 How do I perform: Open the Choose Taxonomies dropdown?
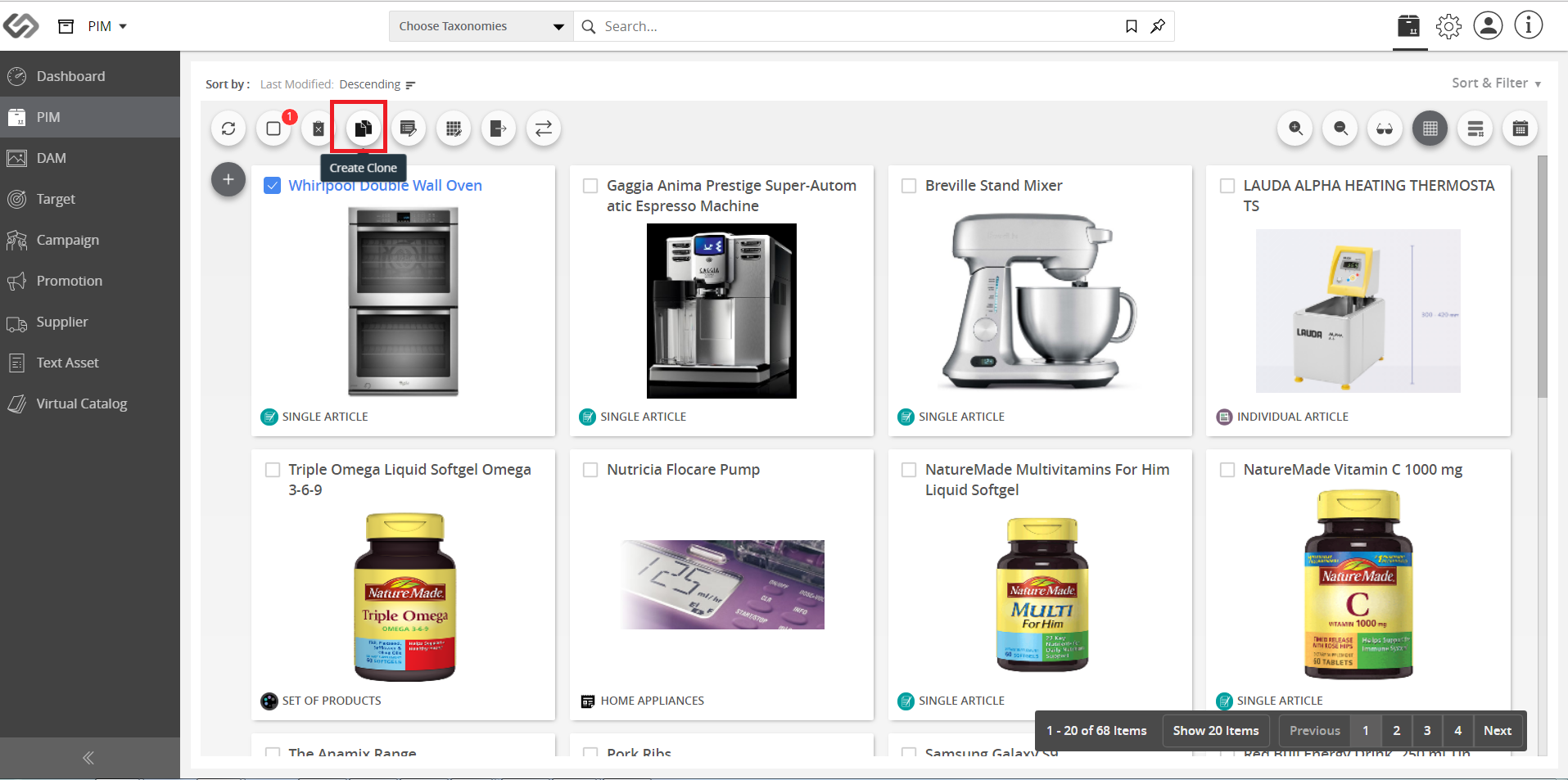[481, 26]
